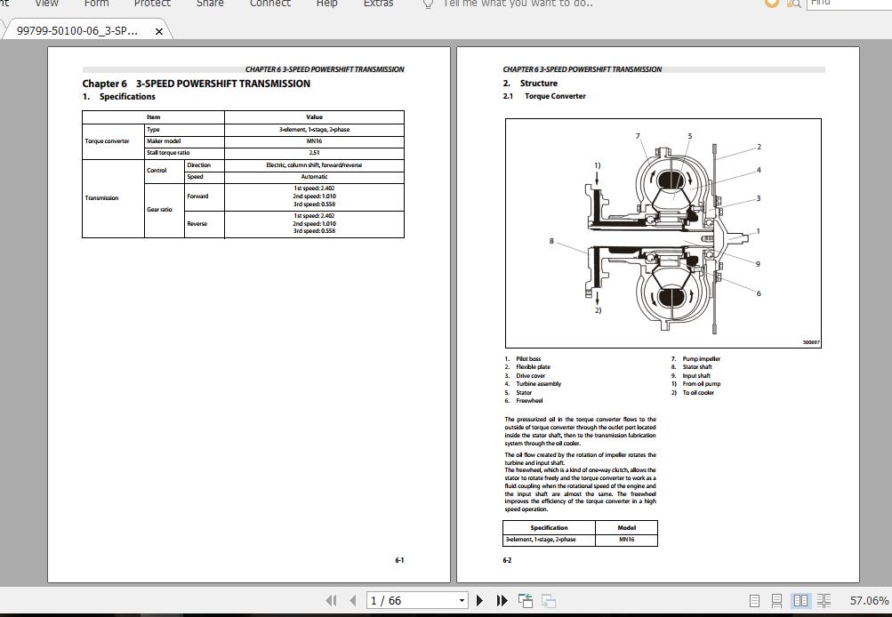This screenshot has height=617, width=892.
Task: Select the 99799-50100-06 document tab
Action: 80,29
